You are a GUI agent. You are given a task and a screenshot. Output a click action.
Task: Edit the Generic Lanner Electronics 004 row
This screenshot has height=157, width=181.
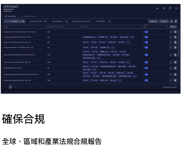[x=171, y=42]
